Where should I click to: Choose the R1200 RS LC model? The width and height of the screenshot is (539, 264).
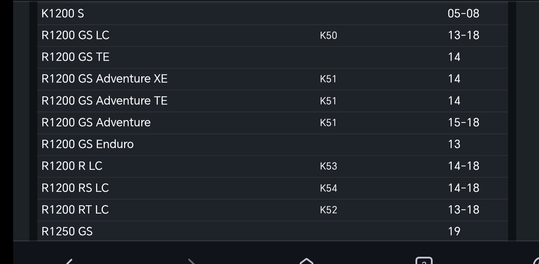click(75, 188)
